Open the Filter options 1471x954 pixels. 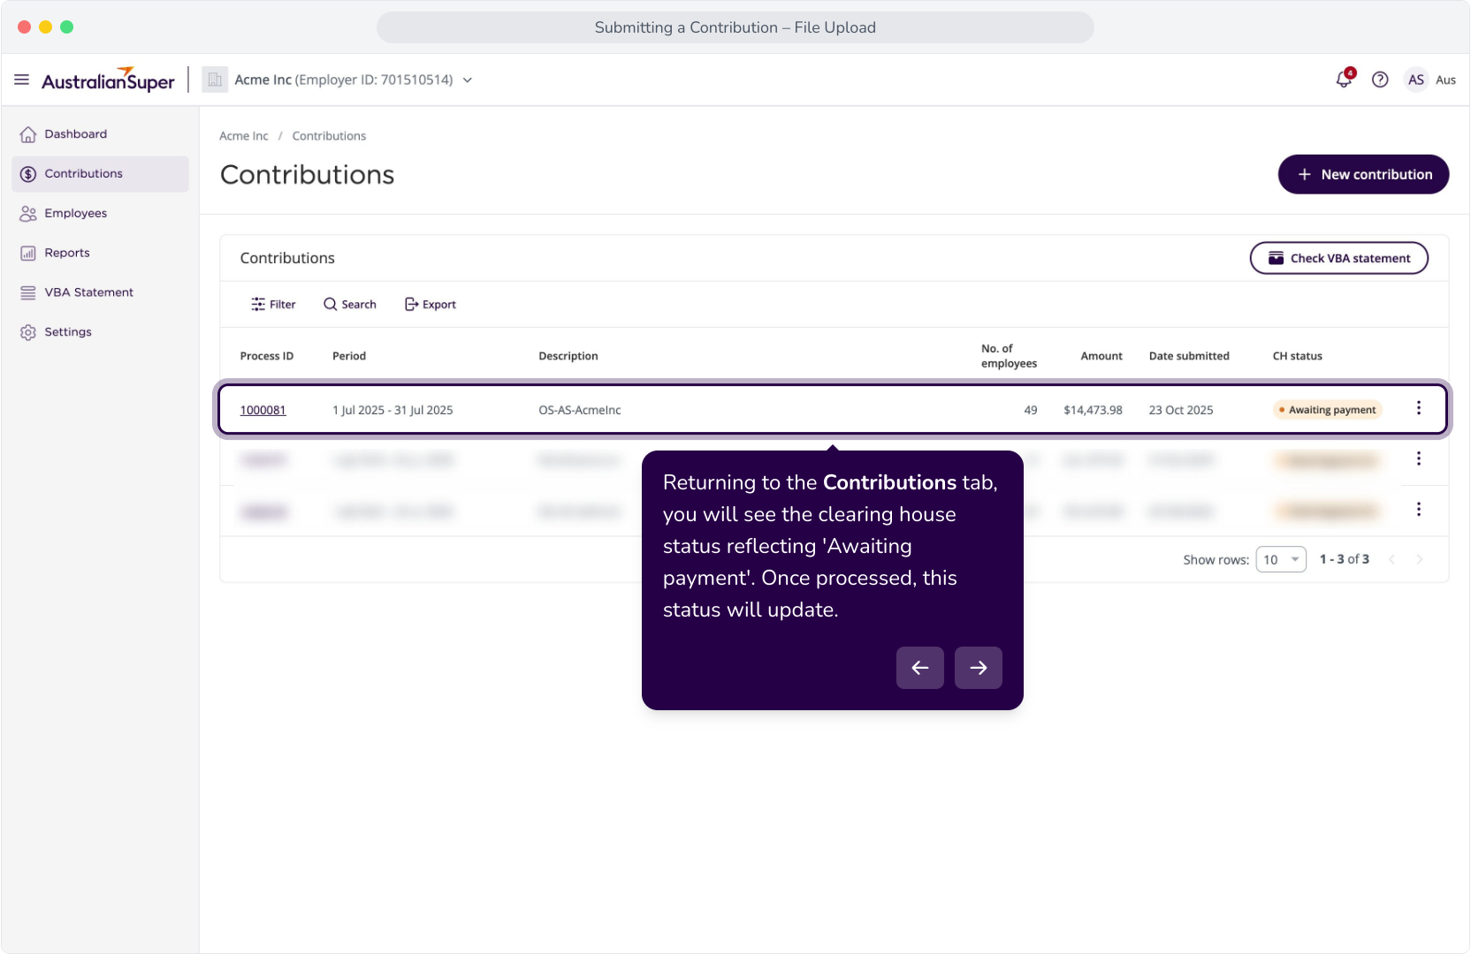click(x=273, y=304)
